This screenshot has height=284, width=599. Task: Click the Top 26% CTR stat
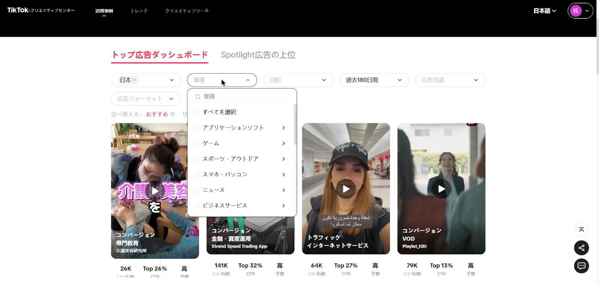point(155,272)
